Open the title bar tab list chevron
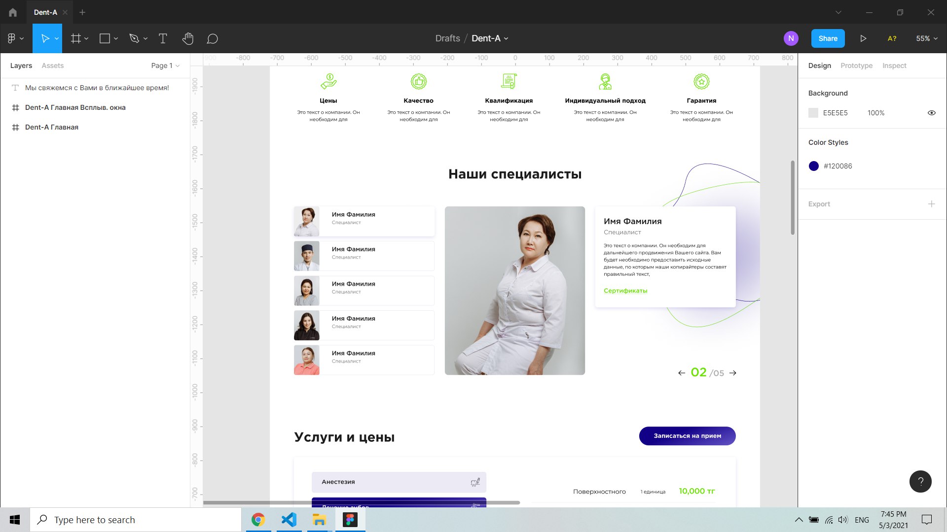Viewport: 947px width, 532px height. point(838,12)
